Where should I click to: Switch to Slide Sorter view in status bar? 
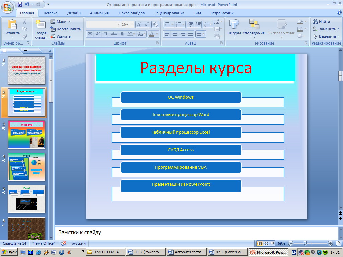point(266,243)
